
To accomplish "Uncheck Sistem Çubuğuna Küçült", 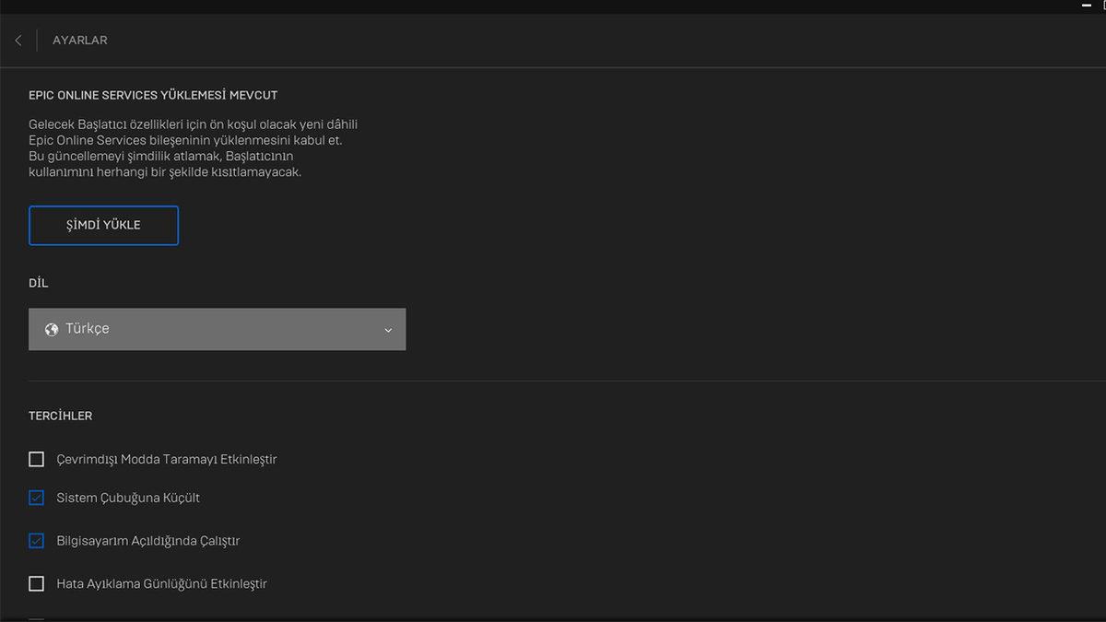I will (x=36, y=498).
